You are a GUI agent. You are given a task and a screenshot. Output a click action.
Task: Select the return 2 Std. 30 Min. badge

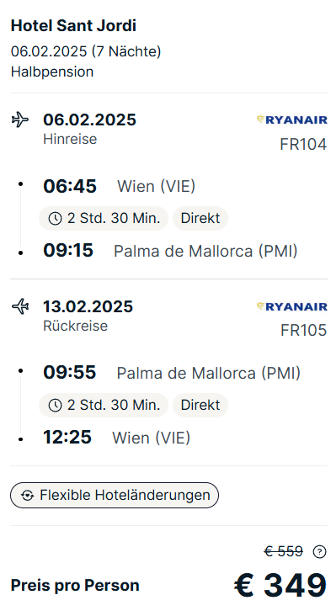[x=104, y=406]
